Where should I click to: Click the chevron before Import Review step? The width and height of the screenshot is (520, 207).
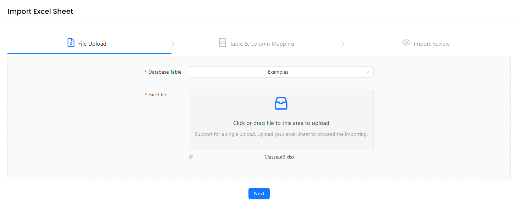[343, 44]
